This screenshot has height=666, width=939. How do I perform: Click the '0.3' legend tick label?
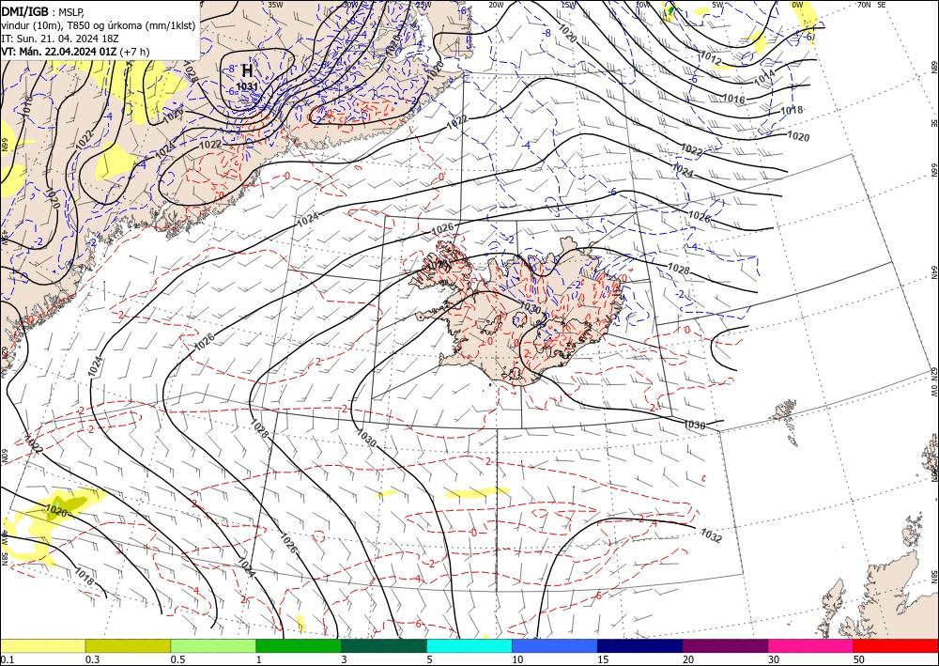(x=92, y=659)
